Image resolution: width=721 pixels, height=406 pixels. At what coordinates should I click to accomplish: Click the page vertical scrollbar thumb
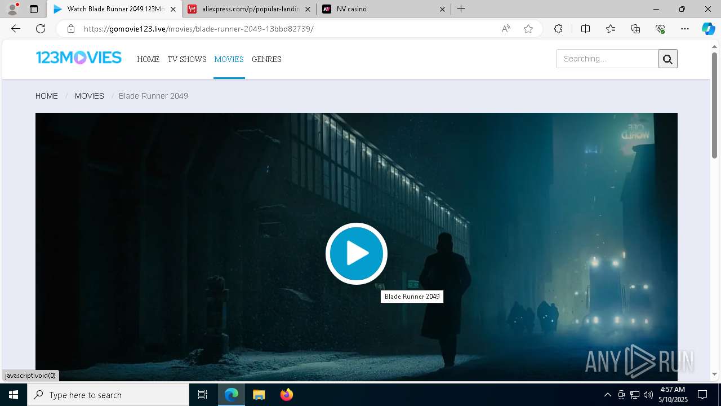pyautogui.click(x=714, y=105)
